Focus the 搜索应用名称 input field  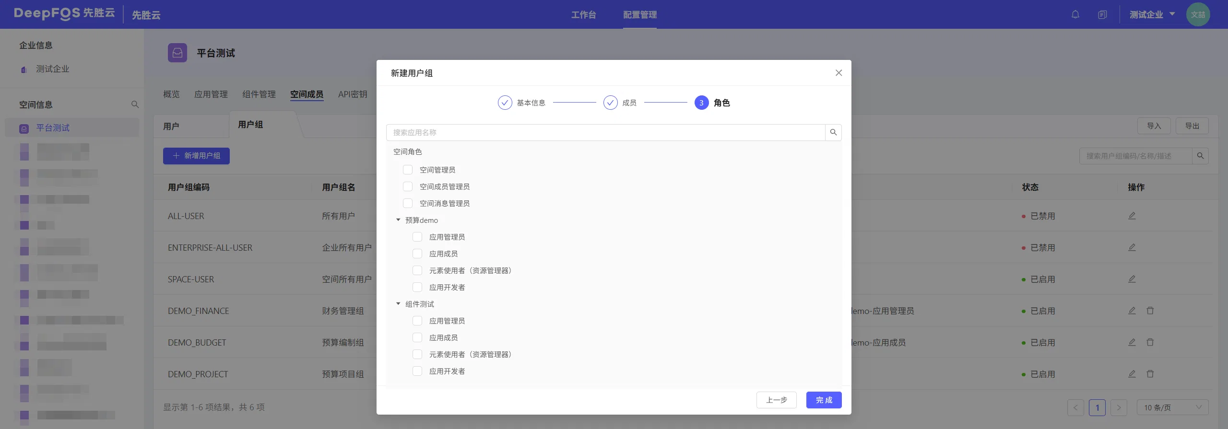(605, 132)
